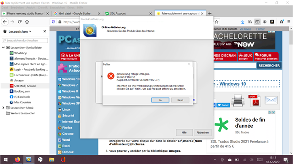Close the SDL Account tab
The height and width of the screenshot is (164, 293).
point(151,13)
